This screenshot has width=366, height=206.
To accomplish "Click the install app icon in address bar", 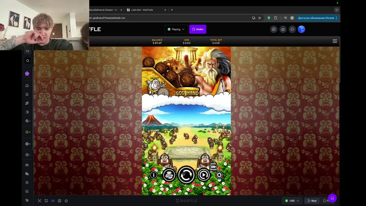I will [254, 18].
